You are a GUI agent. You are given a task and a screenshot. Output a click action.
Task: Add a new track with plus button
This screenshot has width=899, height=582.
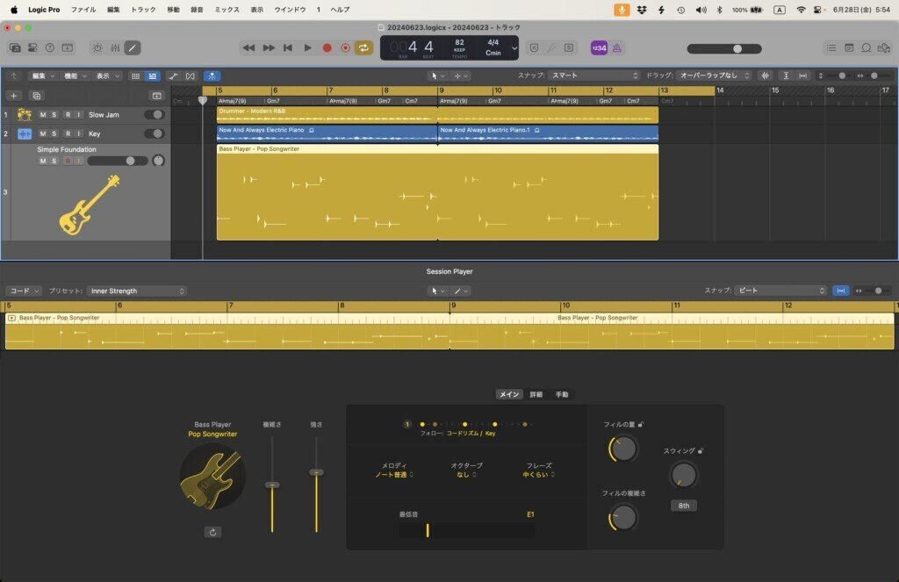[x=14, y=96]
